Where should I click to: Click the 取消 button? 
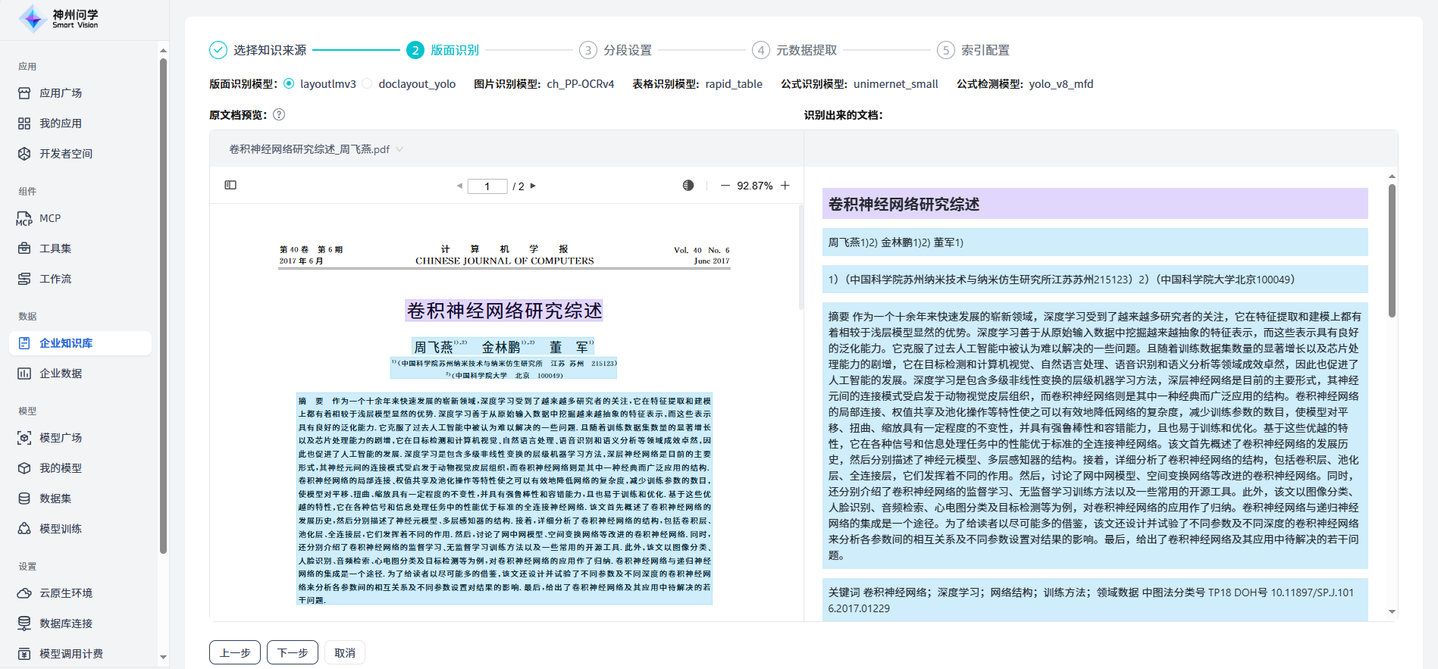345,652
